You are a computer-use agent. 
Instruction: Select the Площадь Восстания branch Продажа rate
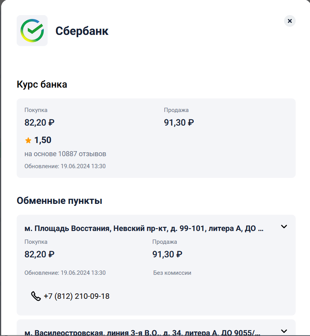[167, 255]
